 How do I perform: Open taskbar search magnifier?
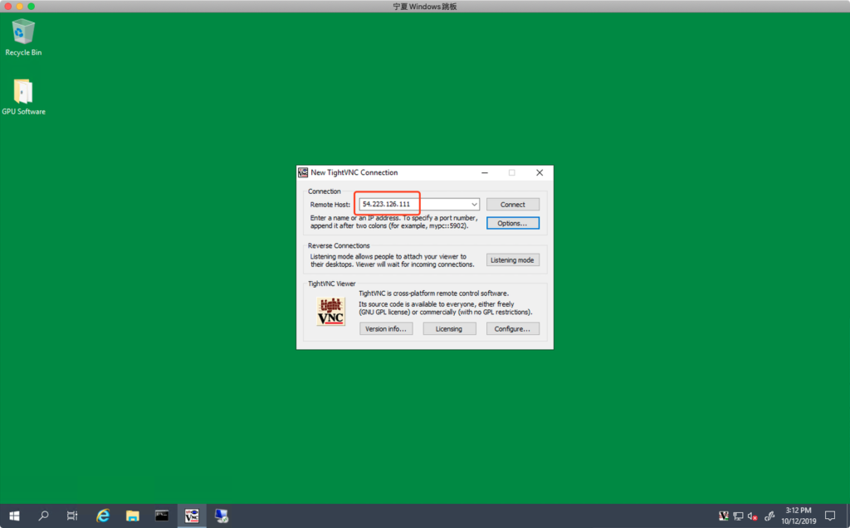(43, 516)
